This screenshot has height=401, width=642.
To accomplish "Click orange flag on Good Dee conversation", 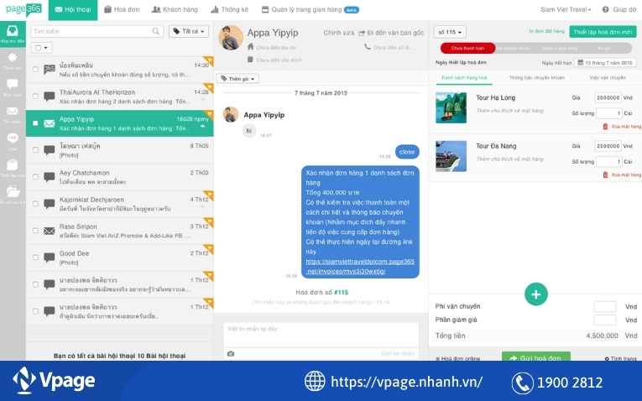I will click(x=208, y=249).
